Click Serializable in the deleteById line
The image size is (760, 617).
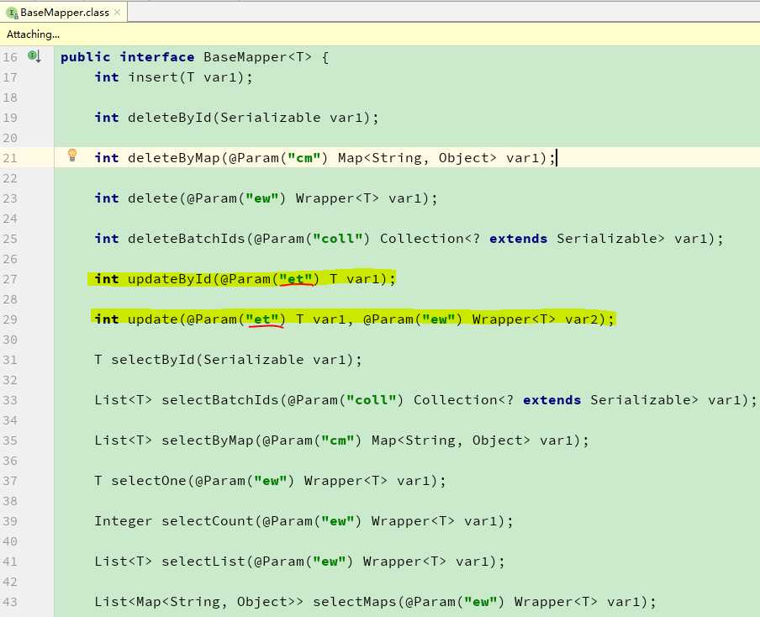(266, 118)
